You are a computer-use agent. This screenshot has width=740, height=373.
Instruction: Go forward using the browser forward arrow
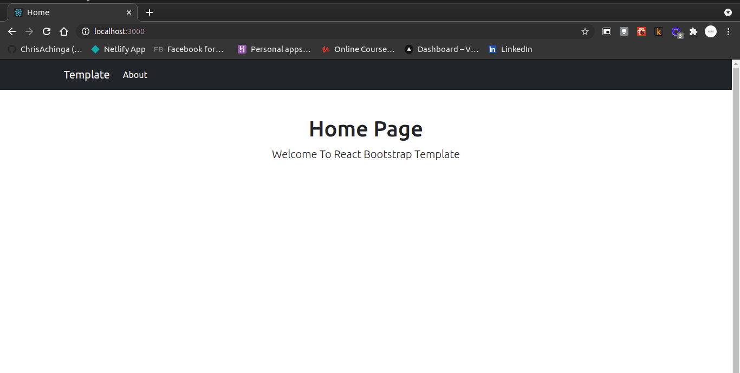29,31
